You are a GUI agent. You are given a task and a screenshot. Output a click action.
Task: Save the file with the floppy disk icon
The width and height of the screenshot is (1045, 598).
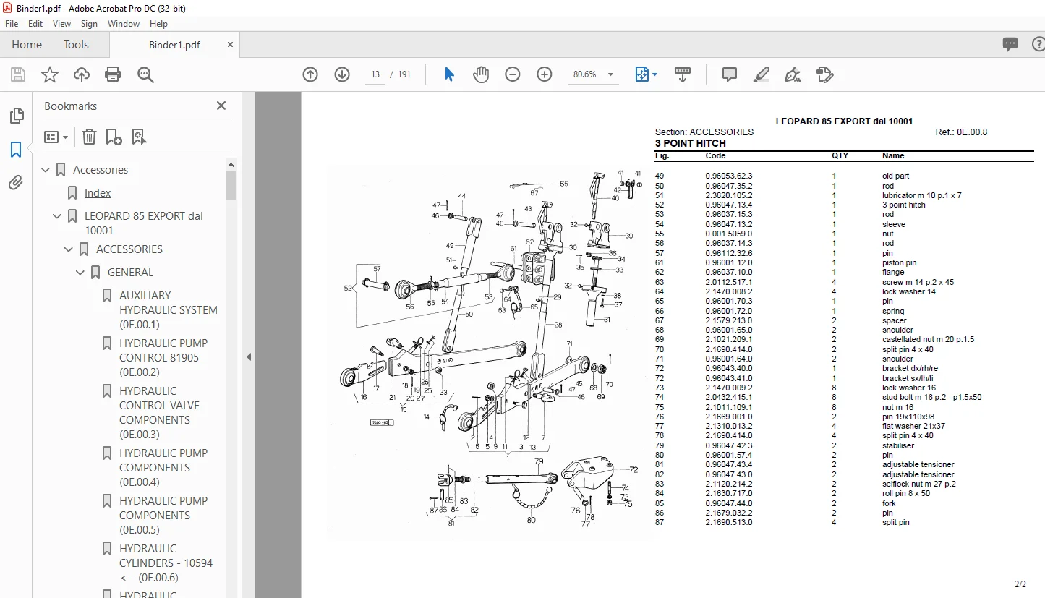click(18, 74)
